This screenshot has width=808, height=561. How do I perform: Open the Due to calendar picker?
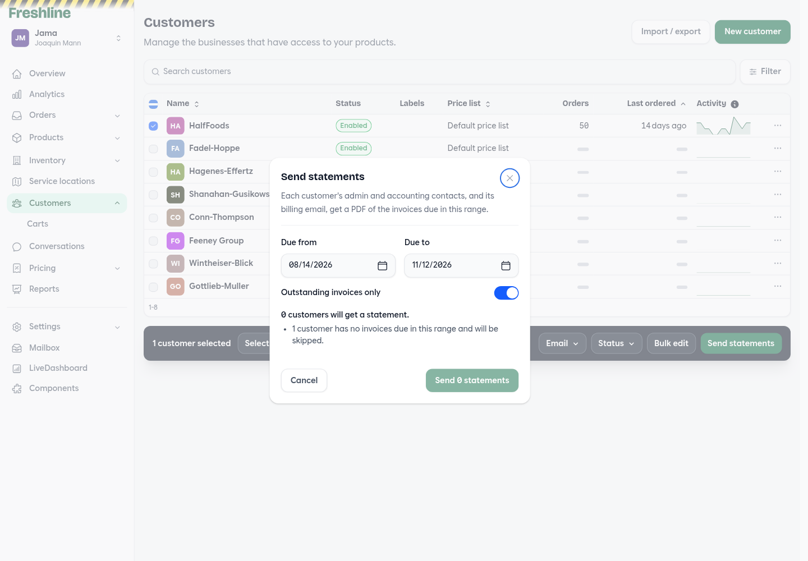coord(506,266)
